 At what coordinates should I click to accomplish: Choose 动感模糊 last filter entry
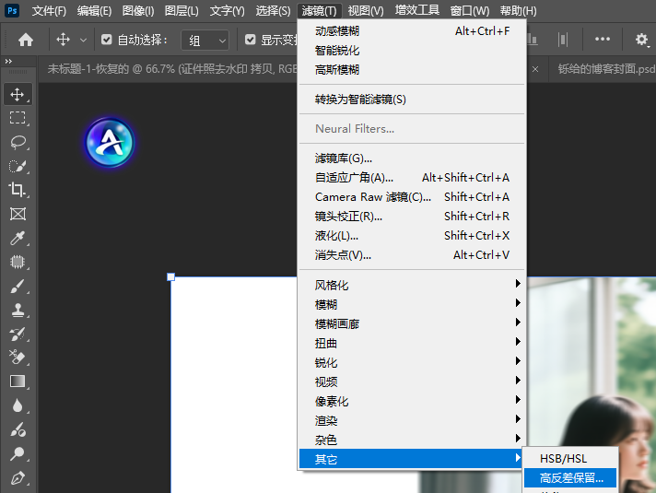tap(412, 31)
